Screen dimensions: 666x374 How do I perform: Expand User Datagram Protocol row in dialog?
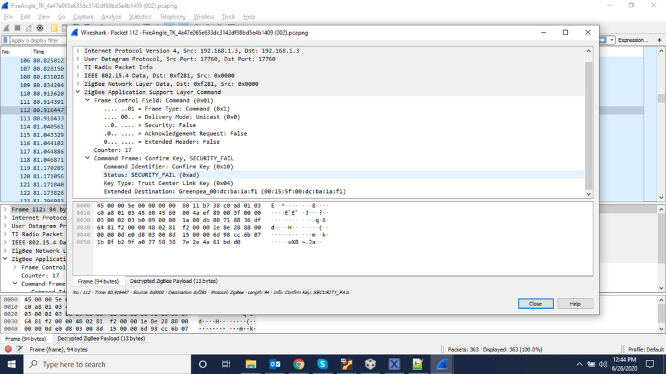[78, 59]
